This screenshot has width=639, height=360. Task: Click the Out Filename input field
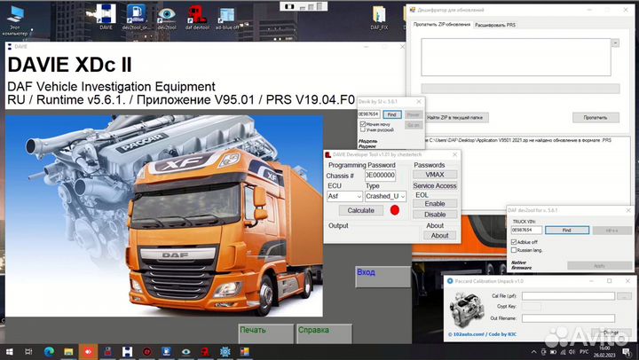click(569, 318)
